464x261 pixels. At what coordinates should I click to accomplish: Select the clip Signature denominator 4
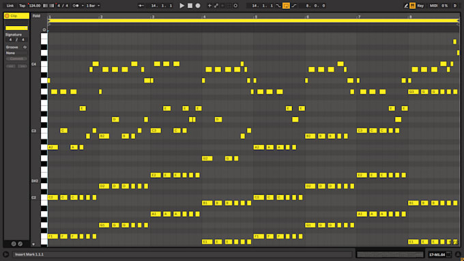(23, 40)
